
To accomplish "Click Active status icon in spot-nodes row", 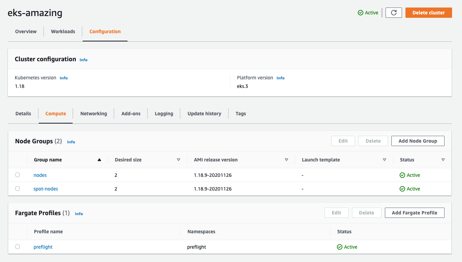I will tap(402, 189).
